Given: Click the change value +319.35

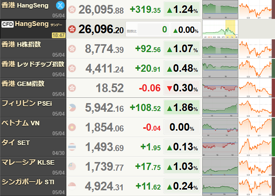Looking at the screenshot, I should coord(145,9).
